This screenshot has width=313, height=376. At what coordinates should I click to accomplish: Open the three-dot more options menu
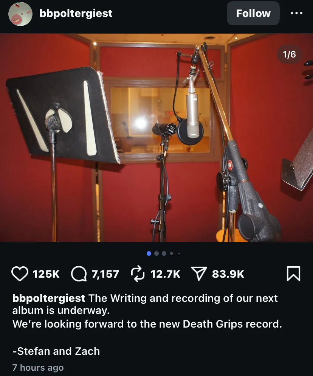coord(296,13)
